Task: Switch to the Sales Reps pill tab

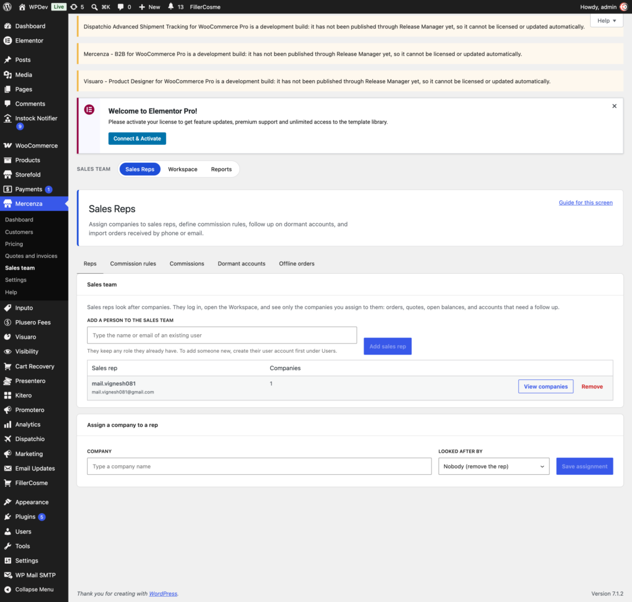Action: point(140,169)
